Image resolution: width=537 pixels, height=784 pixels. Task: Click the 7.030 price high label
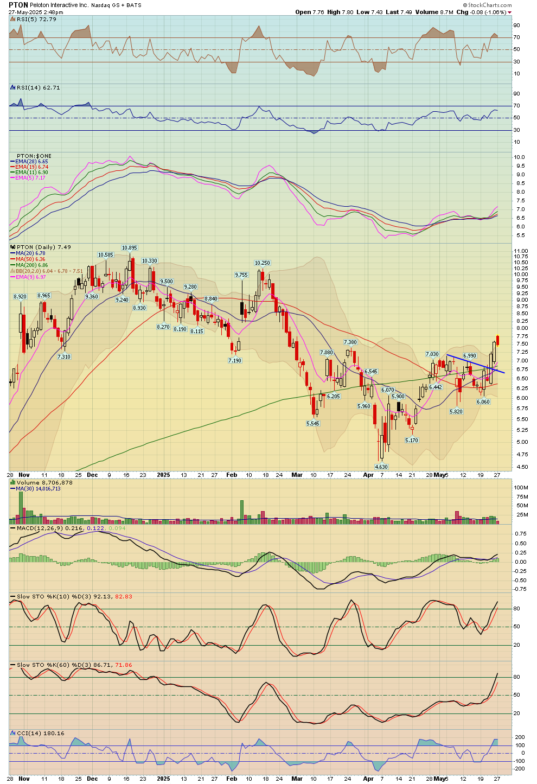click(432, 354)
